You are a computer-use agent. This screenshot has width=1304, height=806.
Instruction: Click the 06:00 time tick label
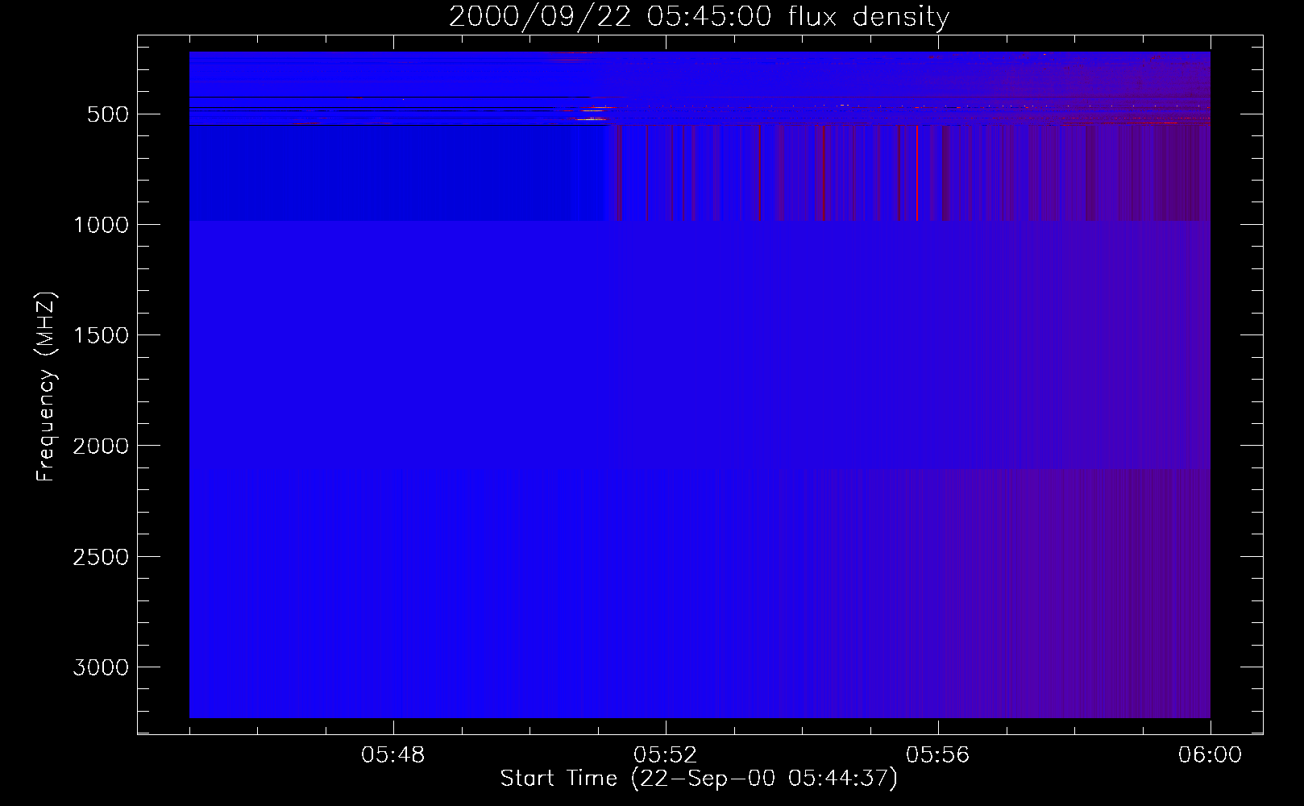point(1211,755)
